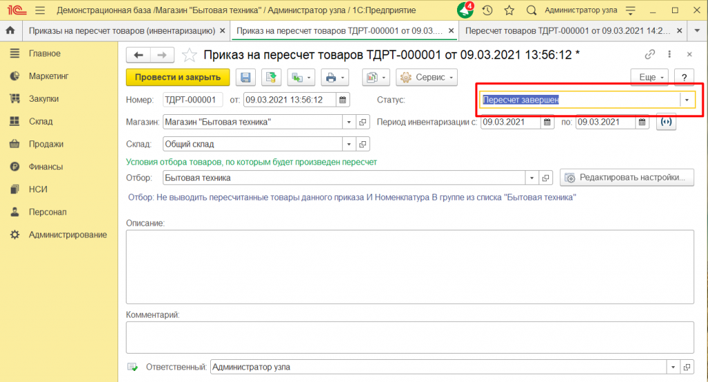708x382 pixels.
Task: Click the post document icon
Action: (x=271, y=78)
